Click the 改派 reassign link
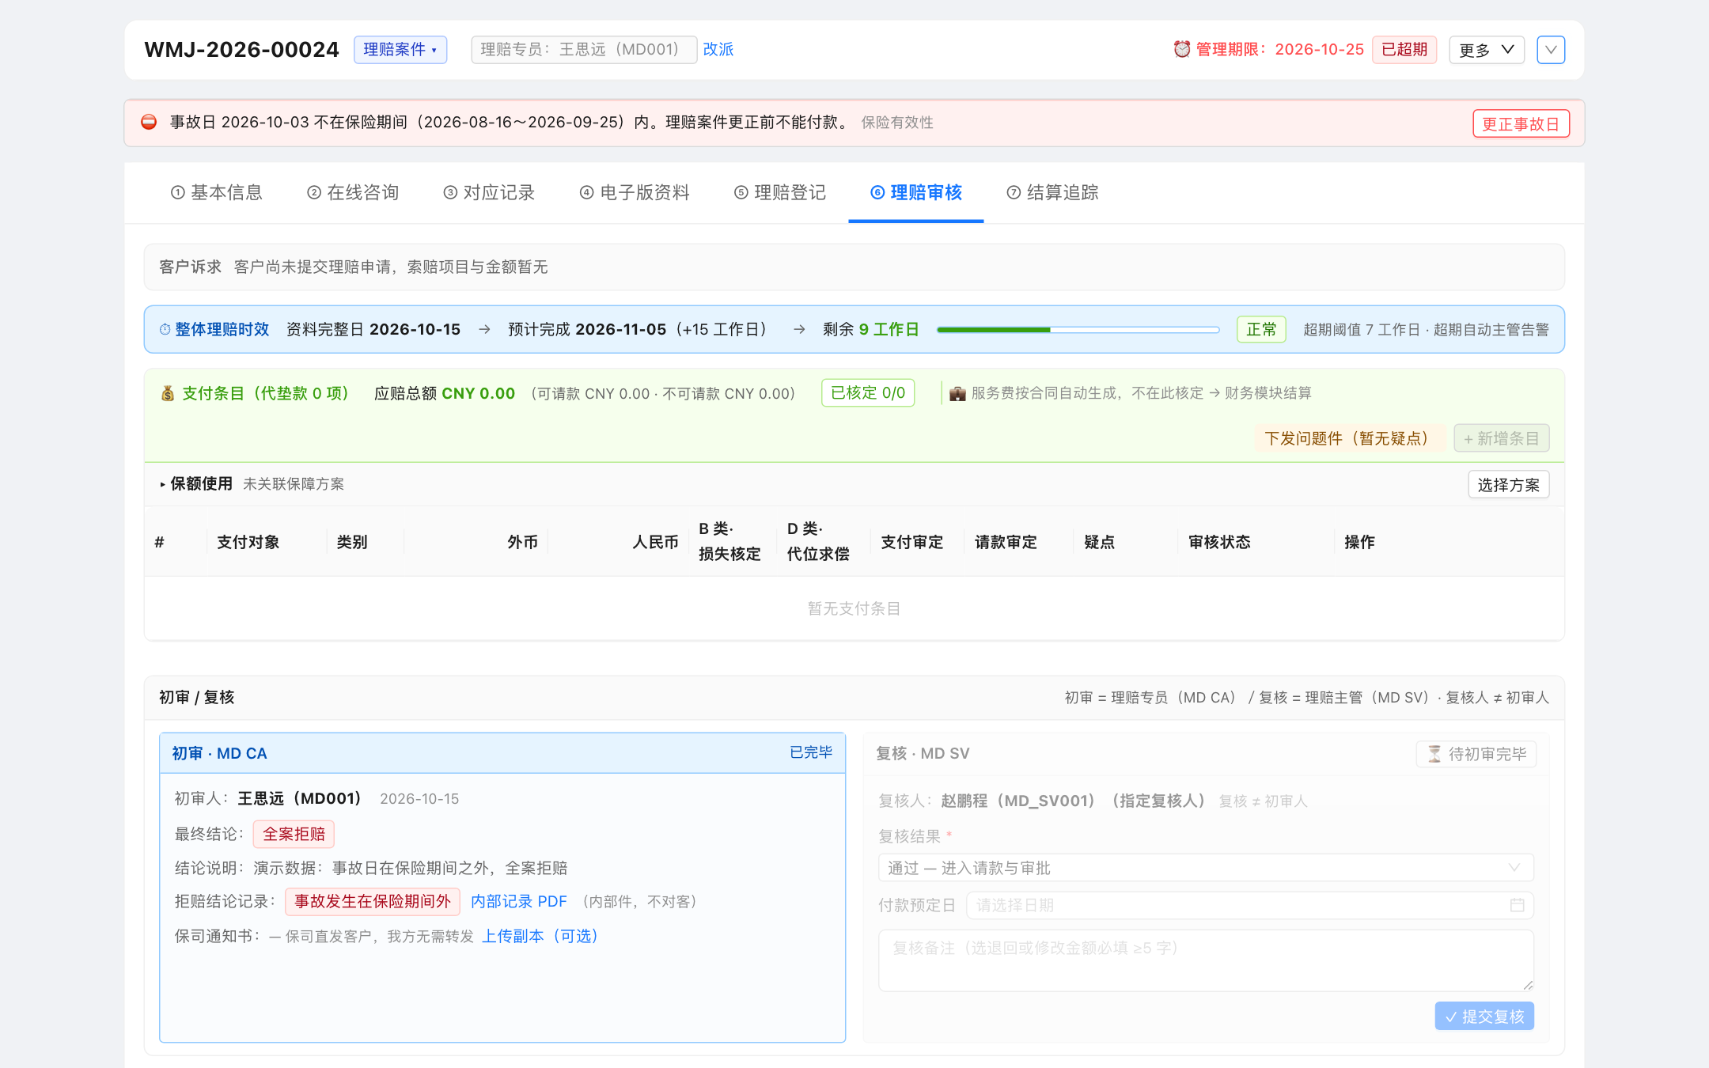 tap(718, 49)
